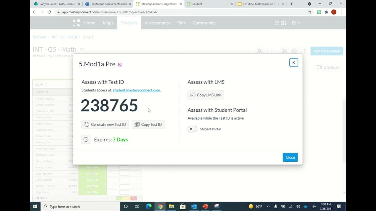The width and height of the screenshot is (376, 211).
Task: Click the MasteryConnect logo icon
Action: (76, 23)
